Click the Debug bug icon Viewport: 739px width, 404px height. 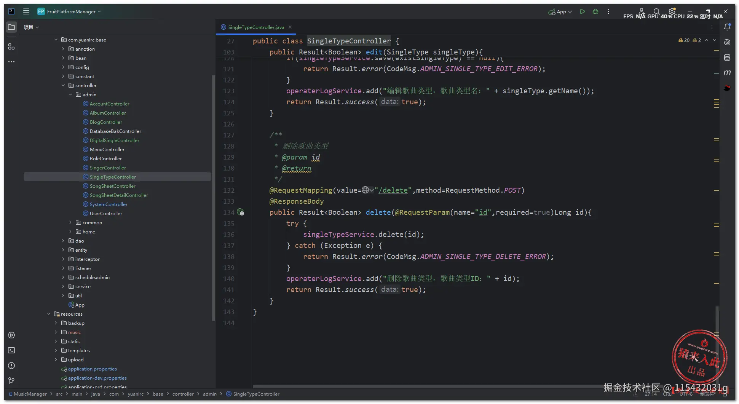click(x=595, y=12)
